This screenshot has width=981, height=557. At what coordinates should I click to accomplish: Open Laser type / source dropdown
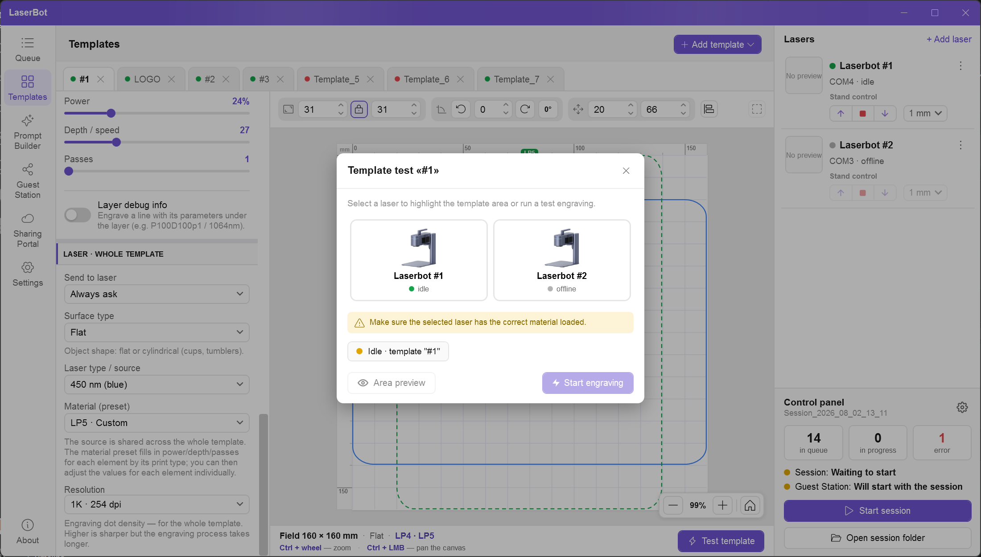tap(157, 385)
